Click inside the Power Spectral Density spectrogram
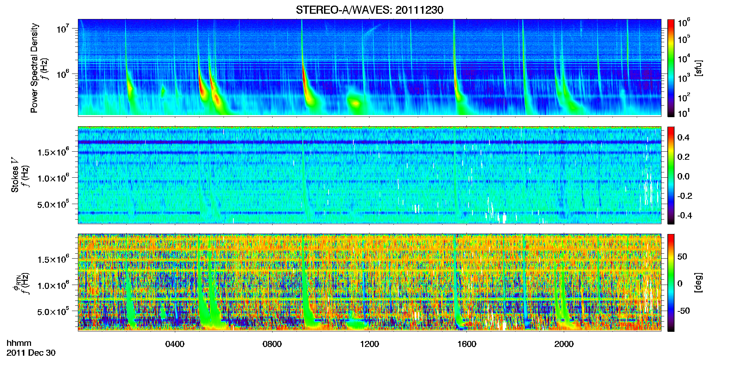The width and height of the screenshot is (739, 380). click(369, 67)
